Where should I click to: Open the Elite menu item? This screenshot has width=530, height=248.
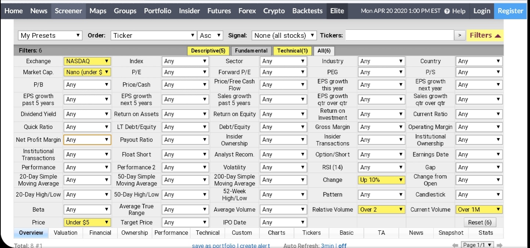point(337,11)
